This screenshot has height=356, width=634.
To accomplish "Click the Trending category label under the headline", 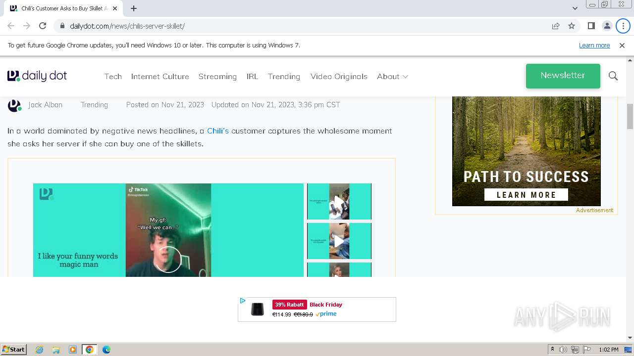I will point(94,105).
